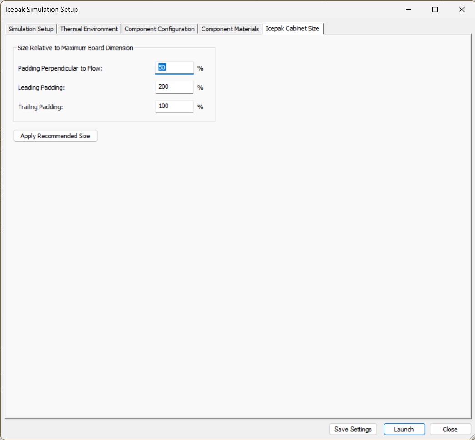Click the 'Trailing Padding:' label
This screenshot has width=475, height=440.
tap(40, 107)
